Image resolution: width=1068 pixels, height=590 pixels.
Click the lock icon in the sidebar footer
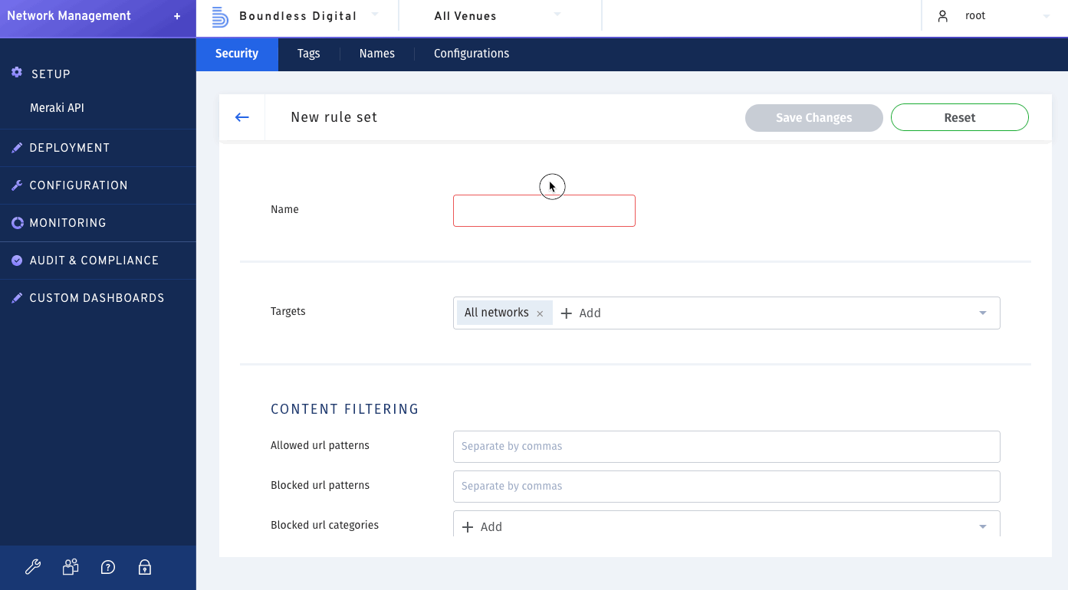coord(145,567)
